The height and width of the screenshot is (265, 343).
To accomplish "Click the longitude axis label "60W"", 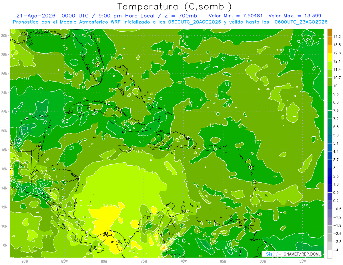I will pyautogui.click(x=263, y=261).
